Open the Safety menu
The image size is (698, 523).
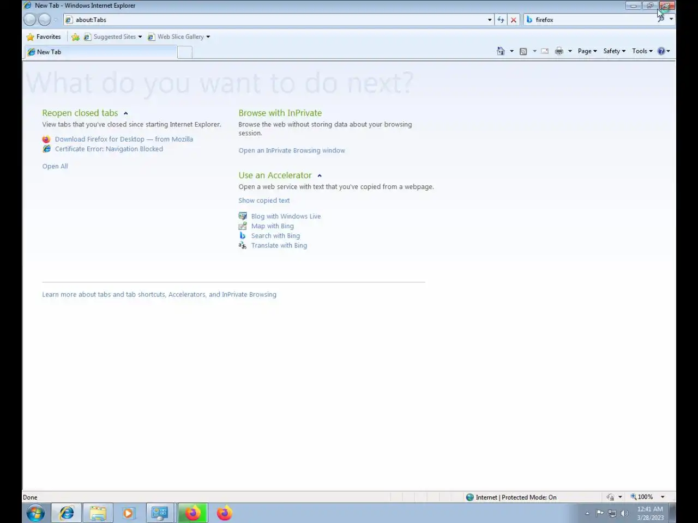(x=614, y=51)
